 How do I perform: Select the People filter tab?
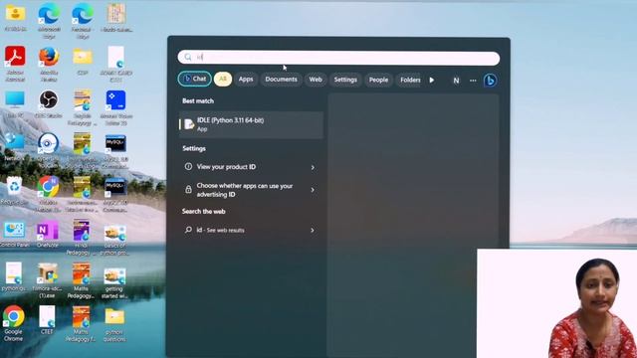(378, 80)
